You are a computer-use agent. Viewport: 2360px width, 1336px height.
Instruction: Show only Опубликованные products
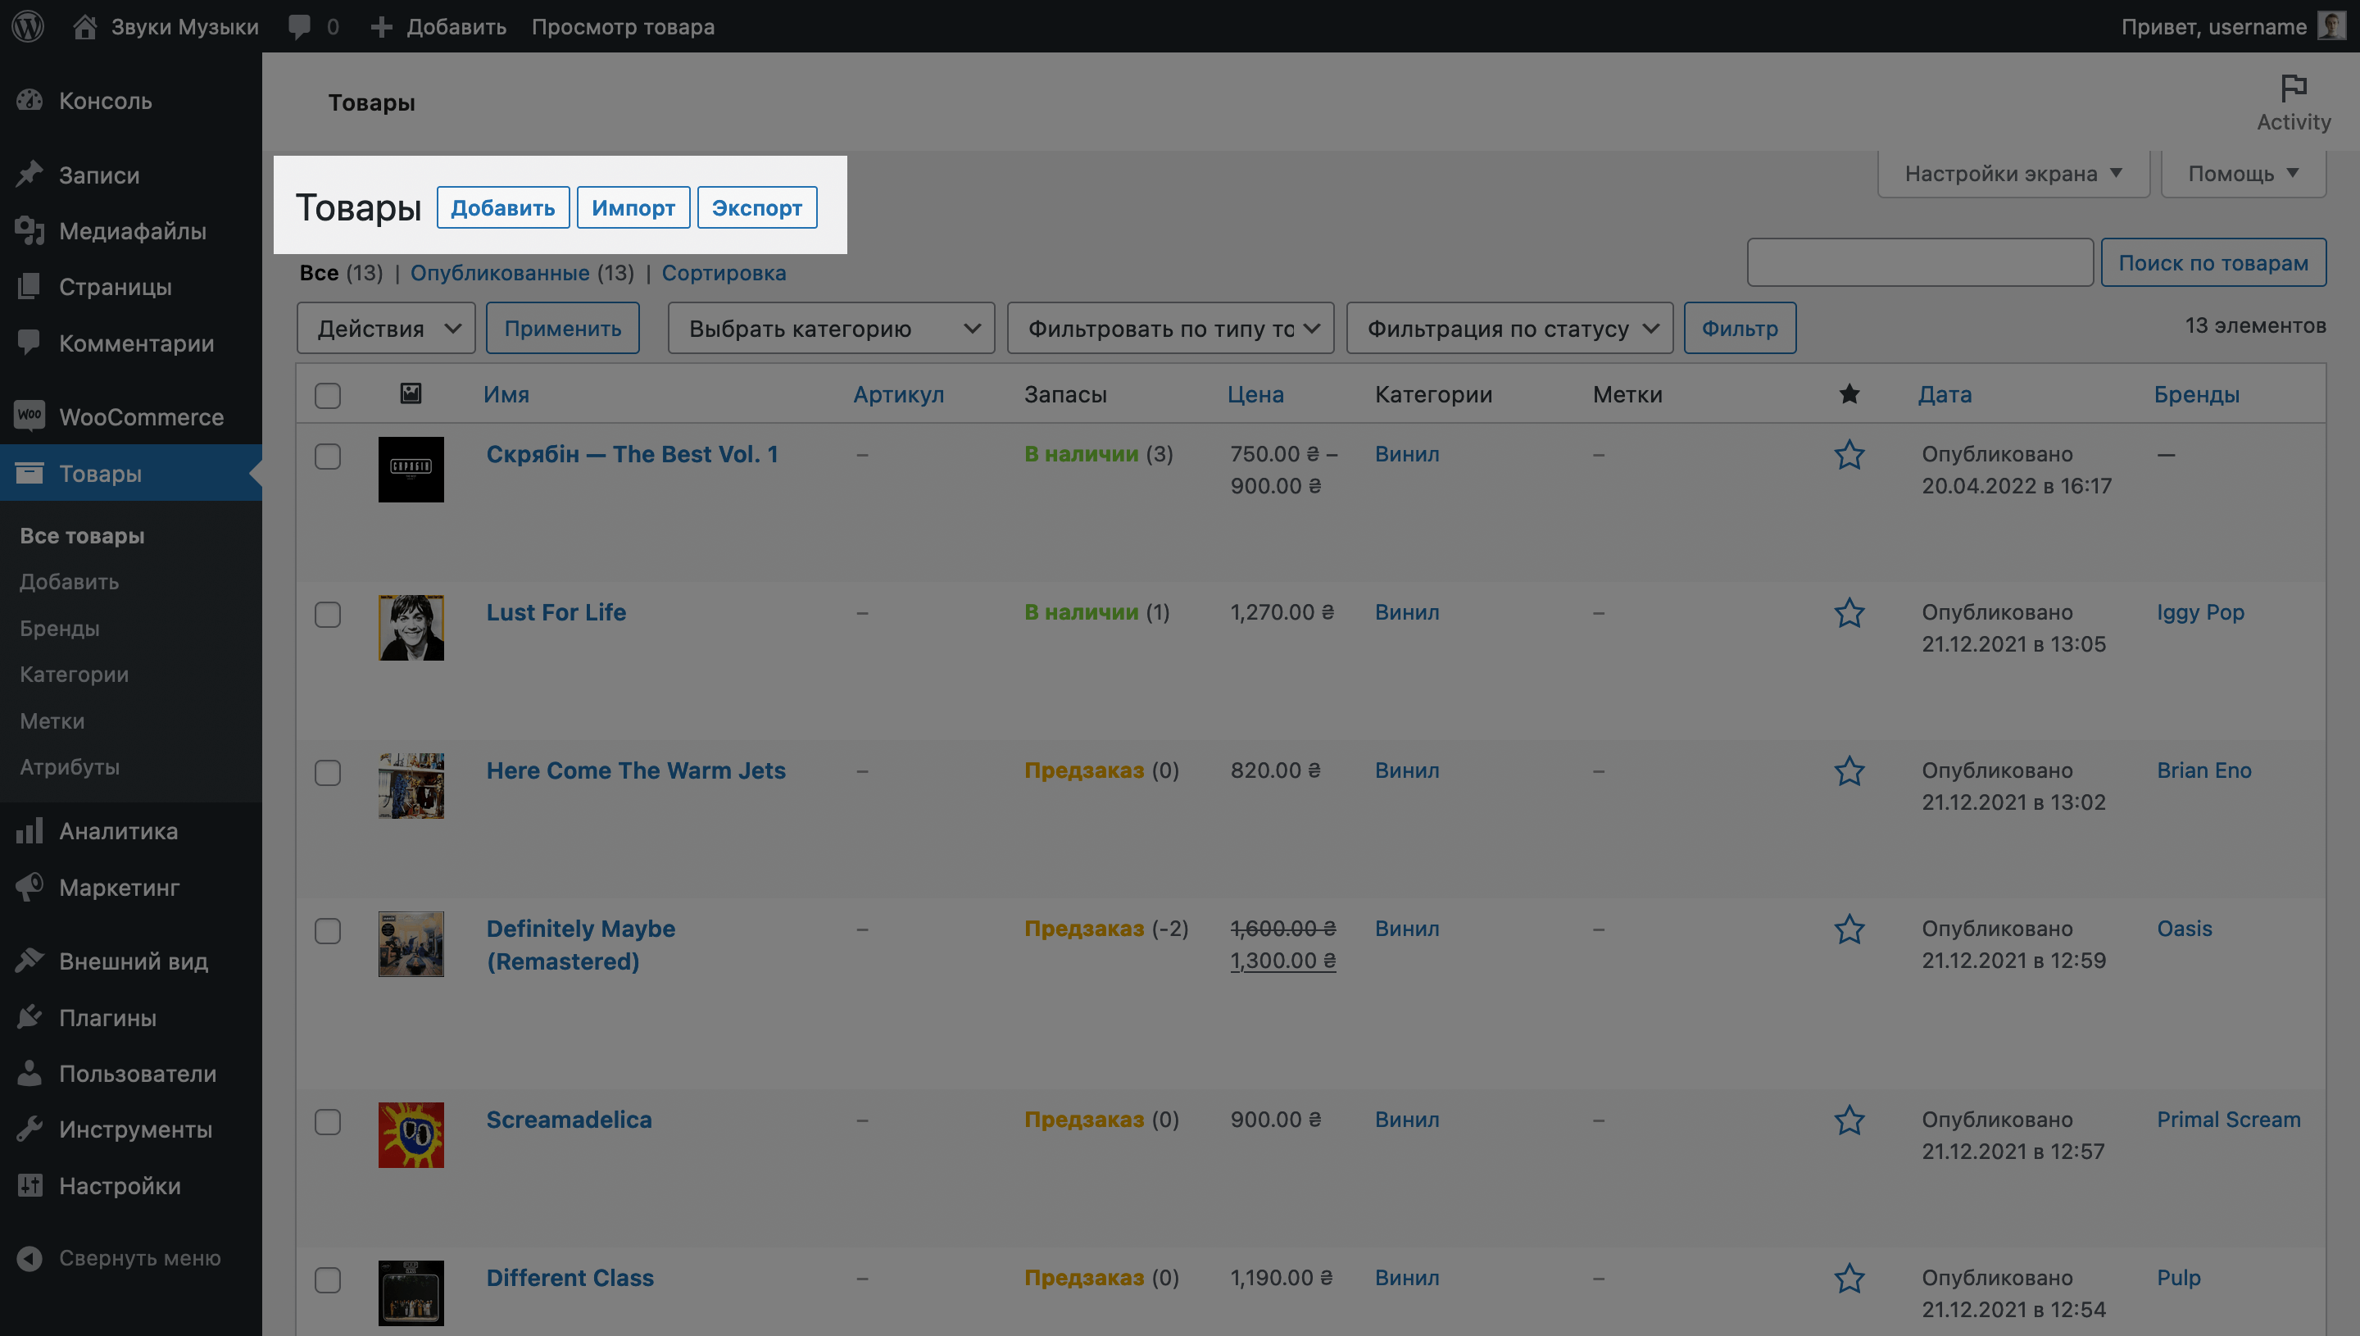500,274
